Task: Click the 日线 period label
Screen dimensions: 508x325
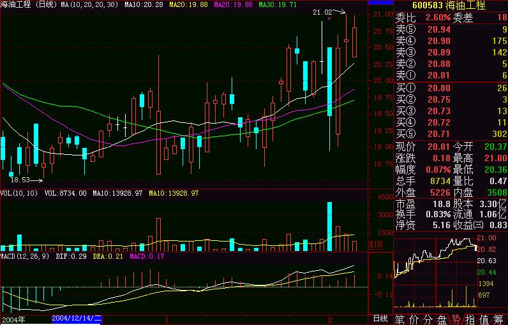Action: click(x=380, y=319)
